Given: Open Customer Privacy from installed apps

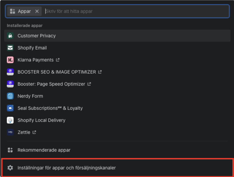Looking at the screenshot, I should tap(37, 36).
